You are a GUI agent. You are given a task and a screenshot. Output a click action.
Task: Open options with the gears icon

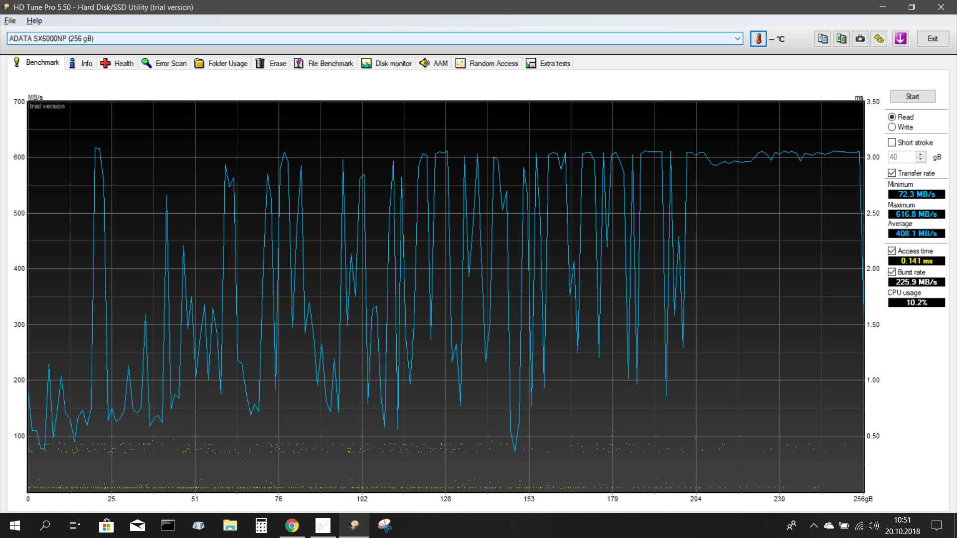pyautogui.click(x=879, y=39)
